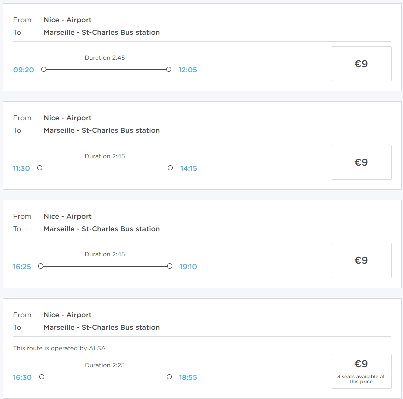Viewport: 403px width, 399px height.
Task: Select the €9 fare for the 09:20 departure
Action: pos(361,64)
